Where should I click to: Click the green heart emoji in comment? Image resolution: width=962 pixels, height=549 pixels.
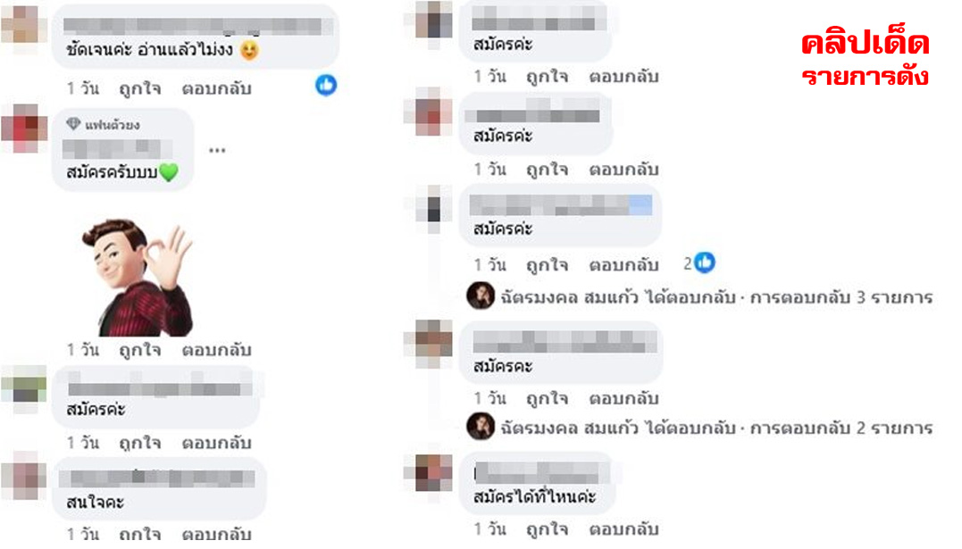tap(169, 172)
